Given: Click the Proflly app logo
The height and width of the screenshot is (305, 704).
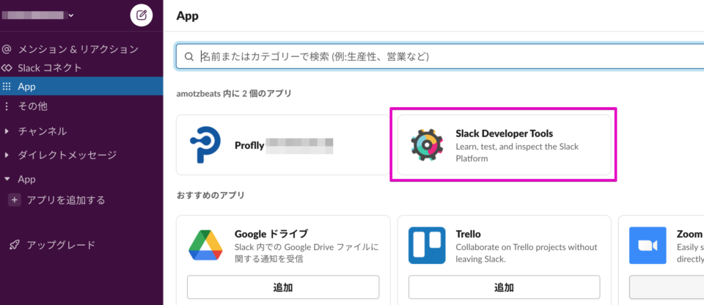Looking at the screenshot, I should pos(205,144).
